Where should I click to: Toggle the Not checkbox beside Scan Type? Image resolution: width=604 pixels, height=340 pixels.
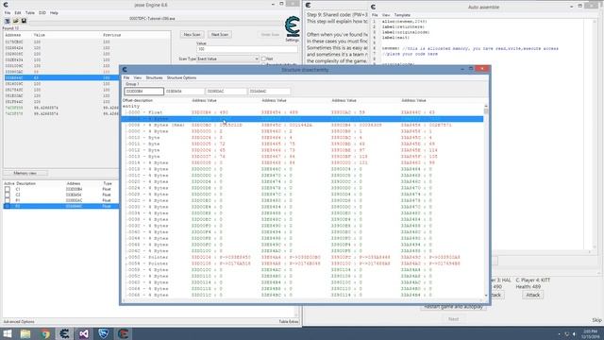[264, 59]
